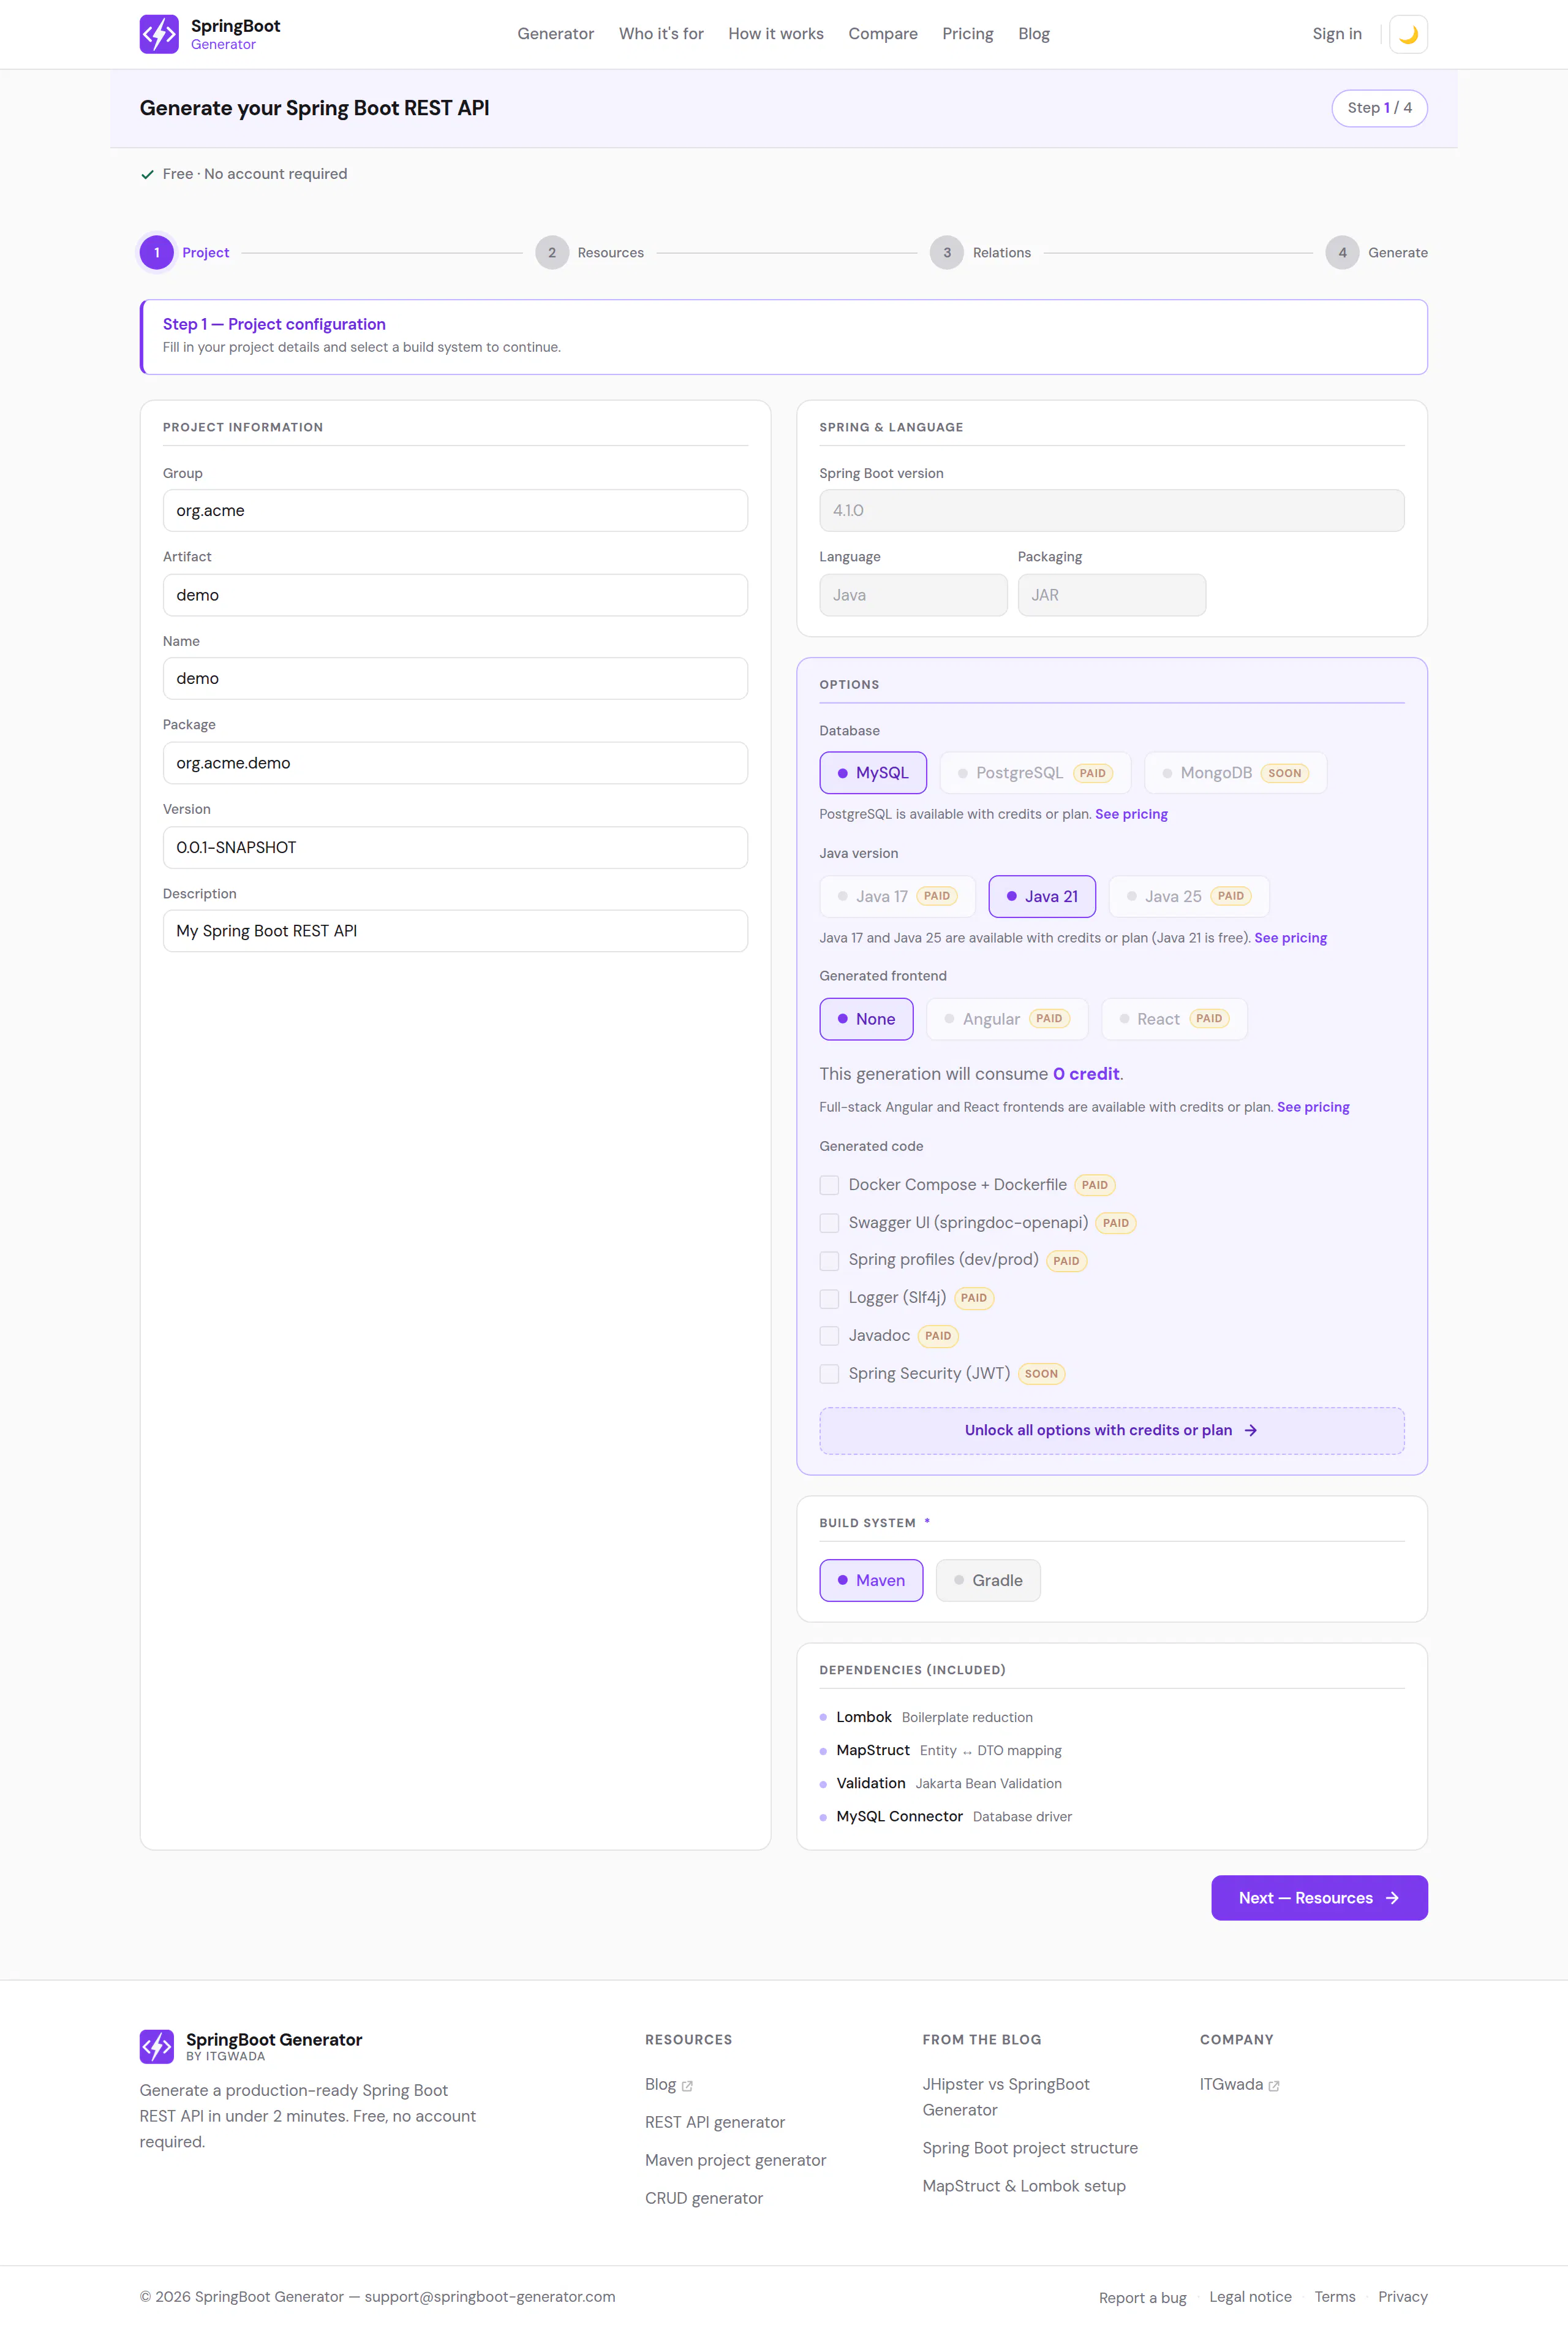
Task: Click Report a bug footer link
Action: click(1142, 2298)
